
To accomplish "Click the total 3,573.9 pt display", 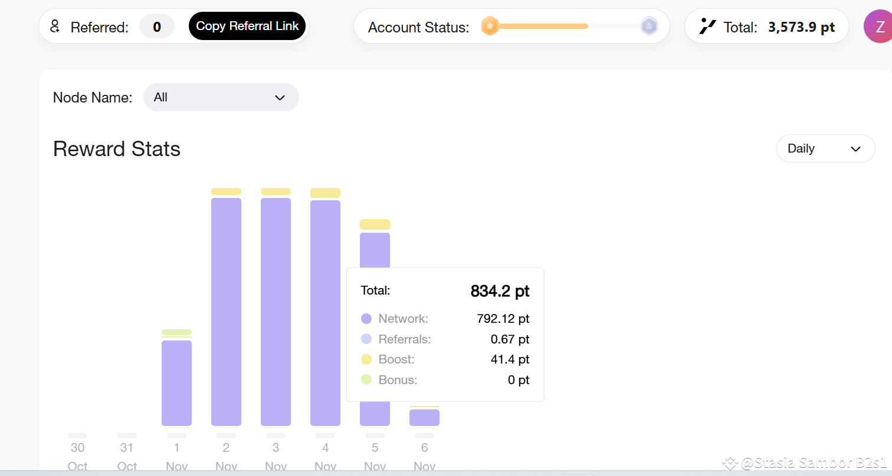I will click(801, 27).
